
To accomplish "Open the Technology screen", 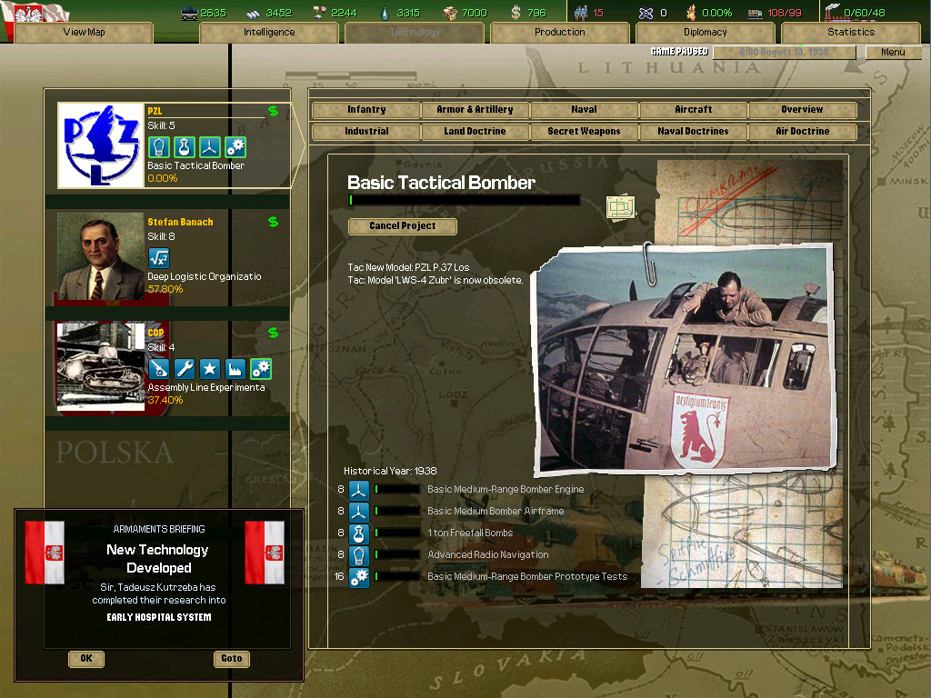I will coord(415,32).
